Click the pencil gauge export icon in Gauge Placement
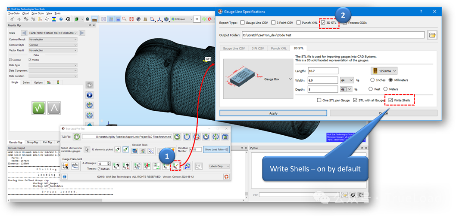Image resolution: width=456 pixels, height=216 pixels. [x=175, y=166]
